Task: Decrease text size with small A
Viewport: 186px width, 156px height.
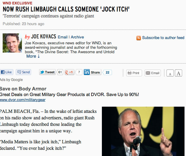Action: click(x=170, y=73)
